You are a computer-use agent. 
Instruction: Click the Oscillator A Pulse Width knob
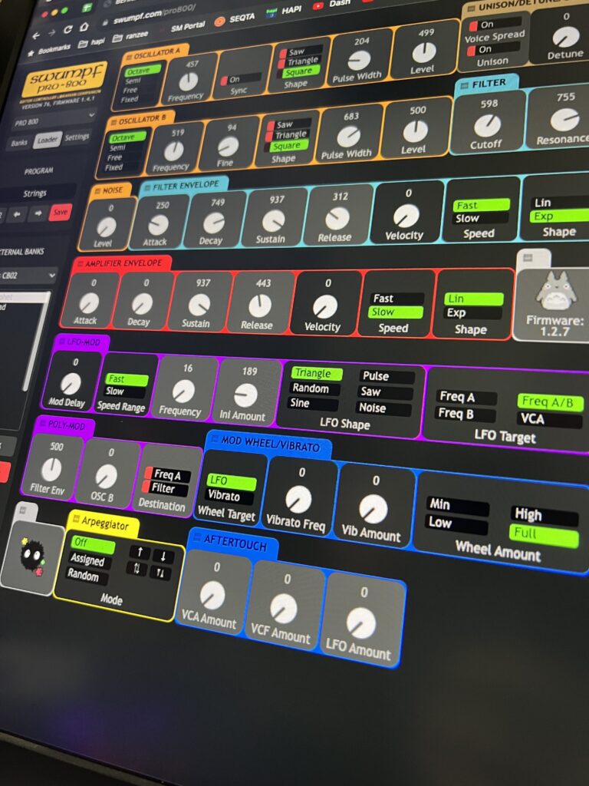[x=359, y=60]
